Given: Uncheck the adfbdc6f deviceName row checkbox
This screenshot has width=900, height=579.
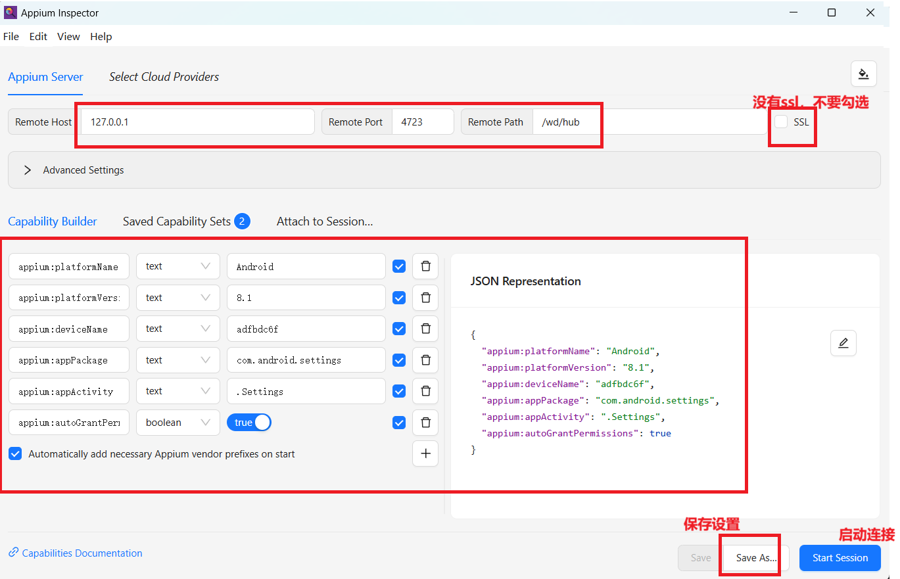Looking at the screenshot, I should click(399, 329).
